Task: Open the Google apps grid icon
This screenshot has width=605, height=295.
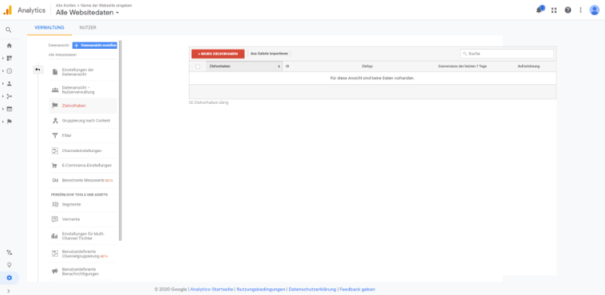Action: click(x=554, y=11)
